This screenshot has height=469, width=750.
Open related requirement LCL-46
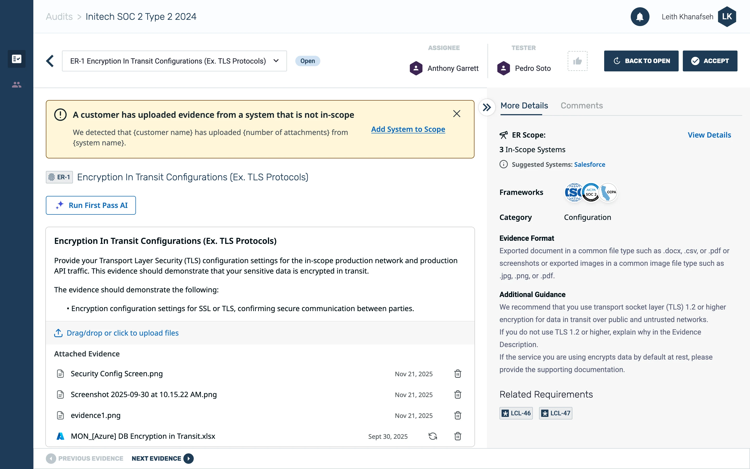(516, 413)
